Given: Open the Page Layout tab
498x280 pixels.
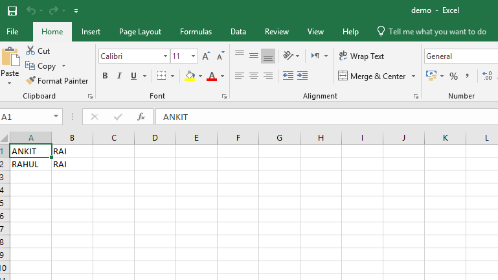Looking at the screenshot, I should tap(140, 31).
